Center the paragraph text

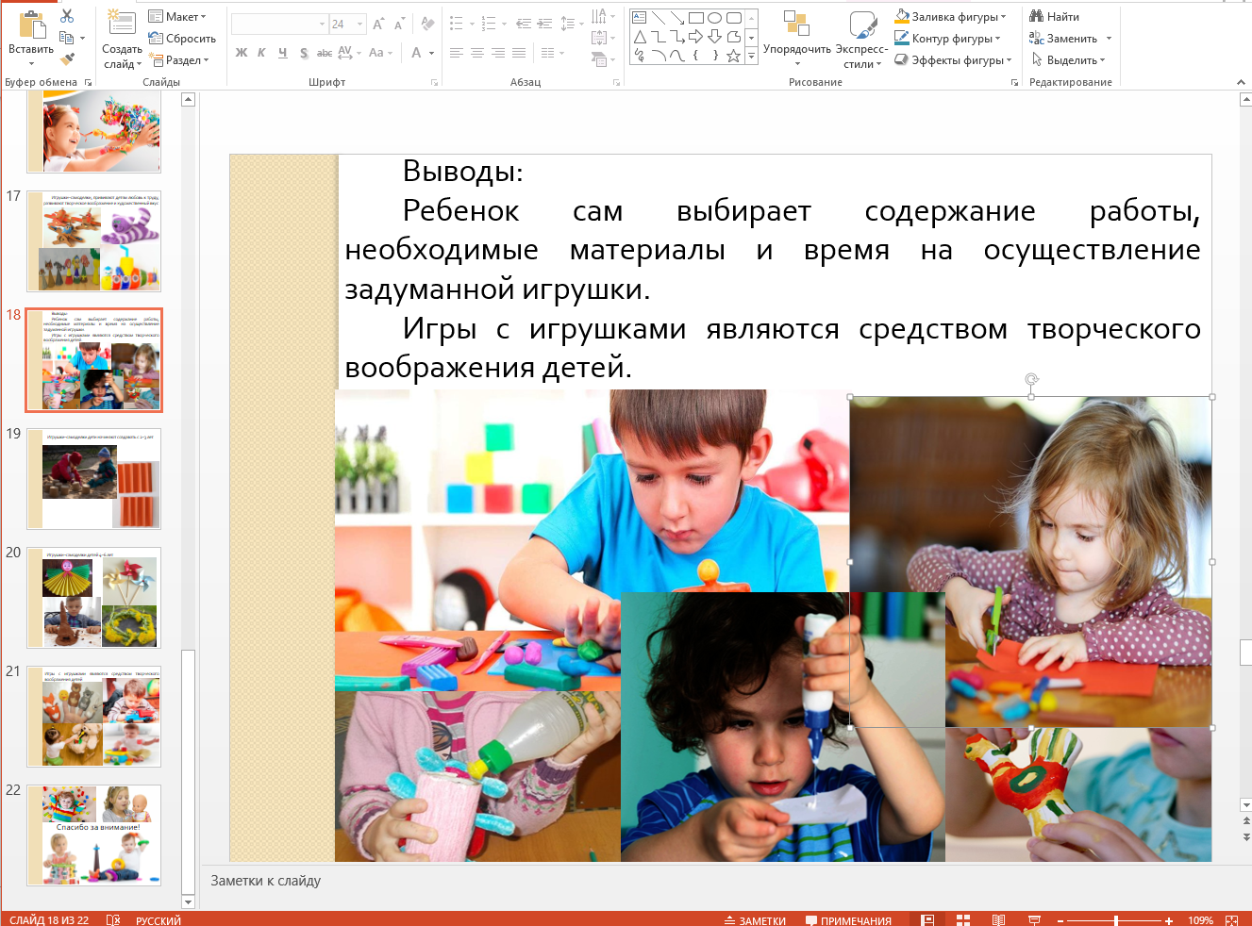[x=477, y=53]
